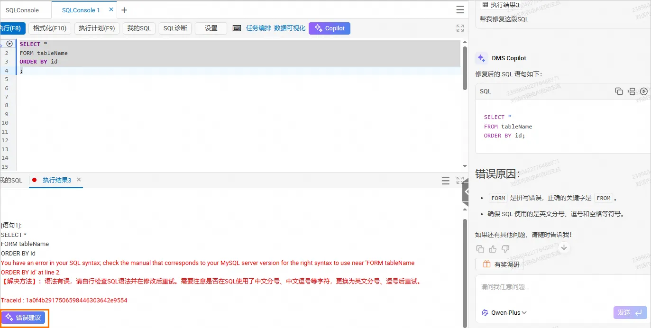
Task: Open results panel hamburger menu
Action: (446, 181)
